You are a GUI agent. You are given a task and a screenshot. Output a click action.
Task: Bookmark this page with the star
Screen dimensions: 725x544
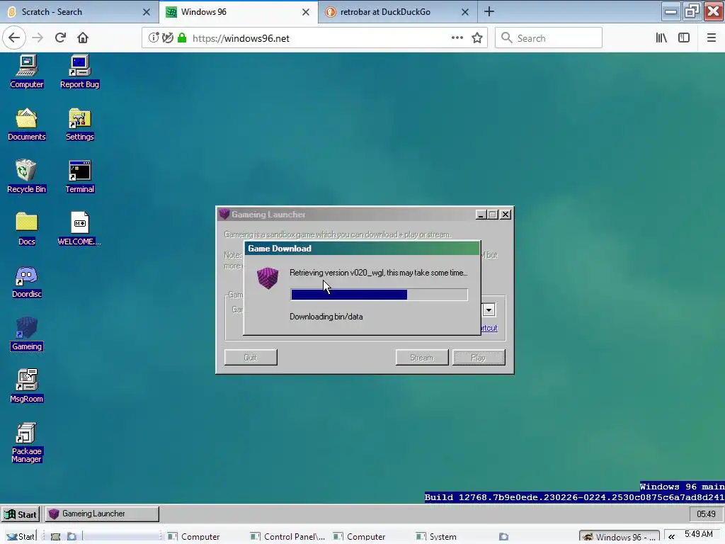(477, 38)
